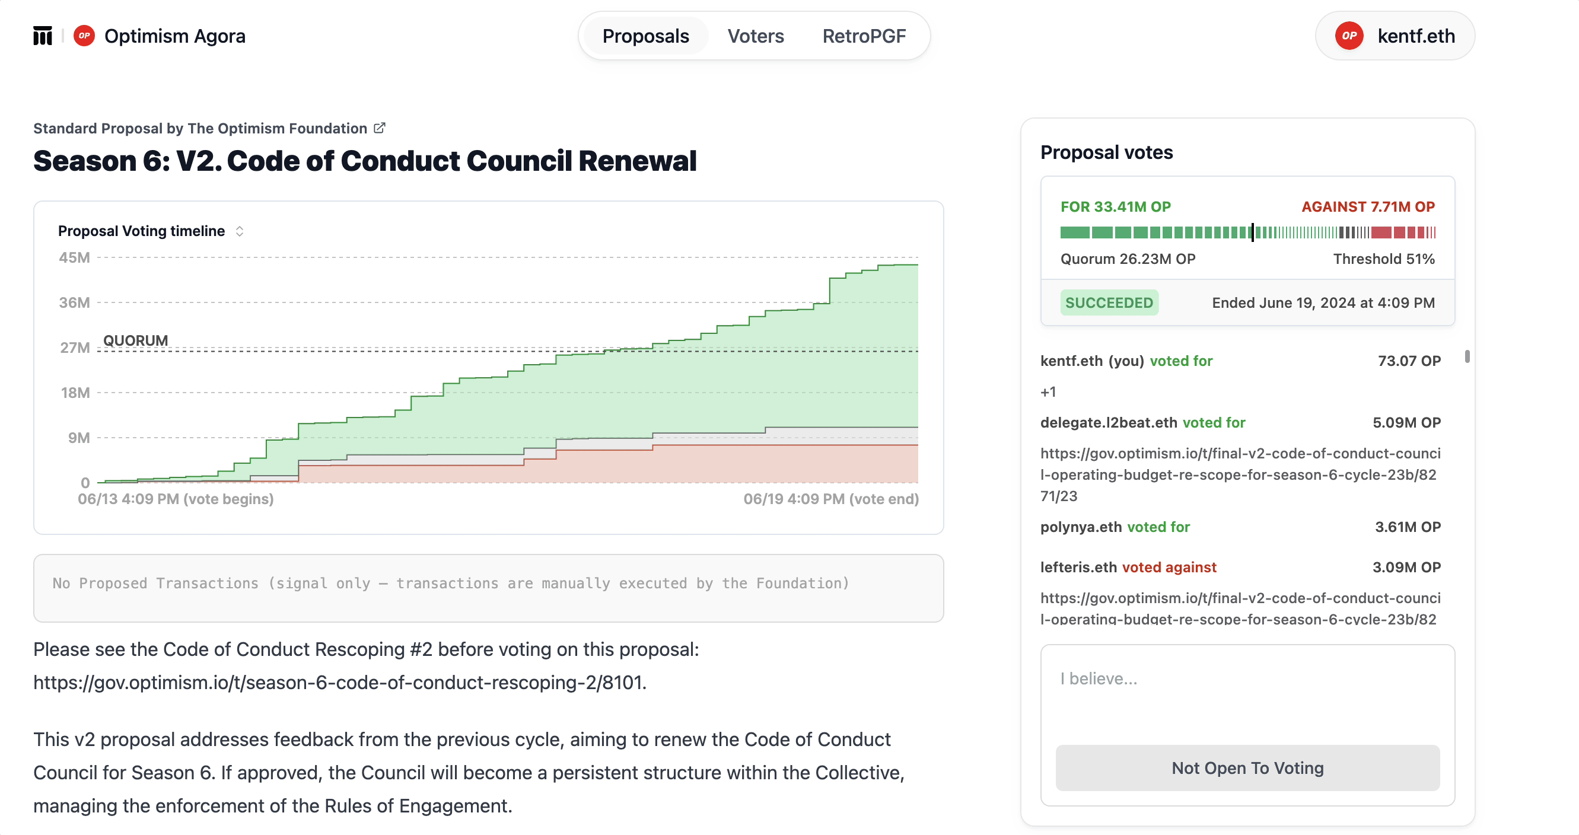Click the quorum marker on the vote bar

tap(1252, 232)
